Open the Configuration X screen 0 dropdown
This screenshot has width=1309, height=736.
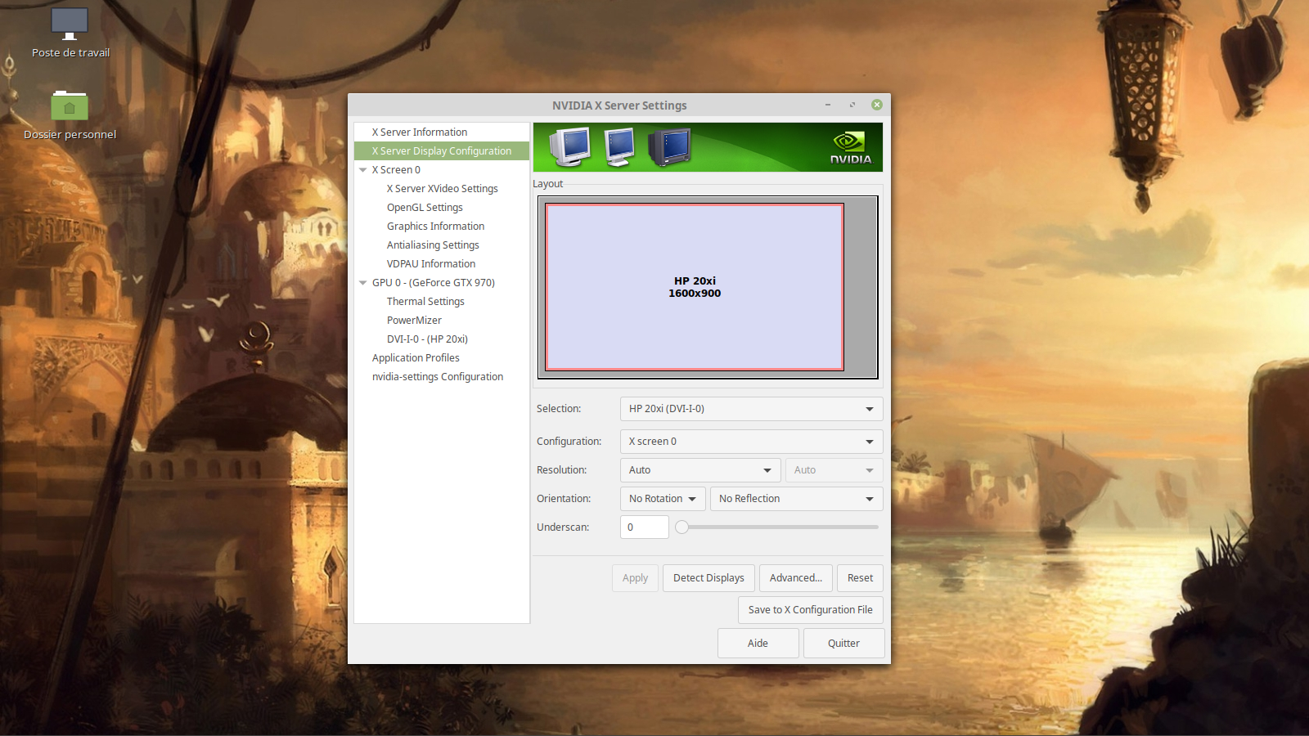(x=750, y=442)
